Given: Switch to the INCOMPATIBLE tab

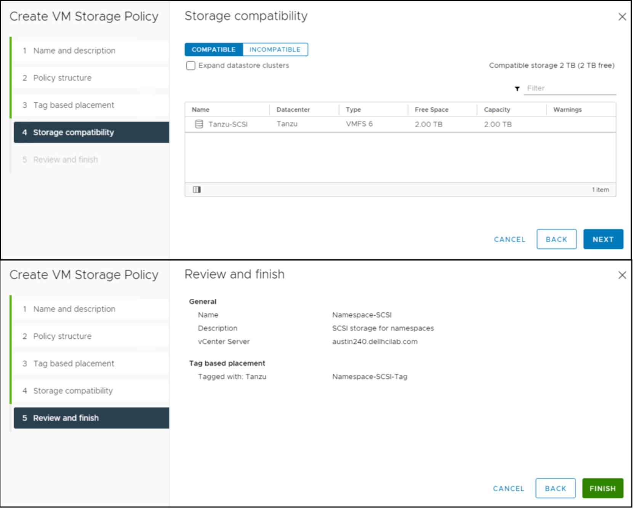Looking at the screenshot, I should (275, 50).
